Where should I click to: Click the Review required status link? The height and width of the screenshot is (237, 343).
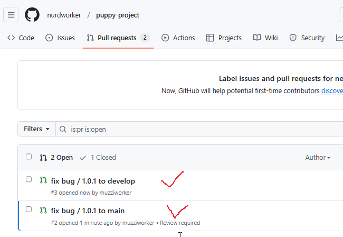point(180,223)
